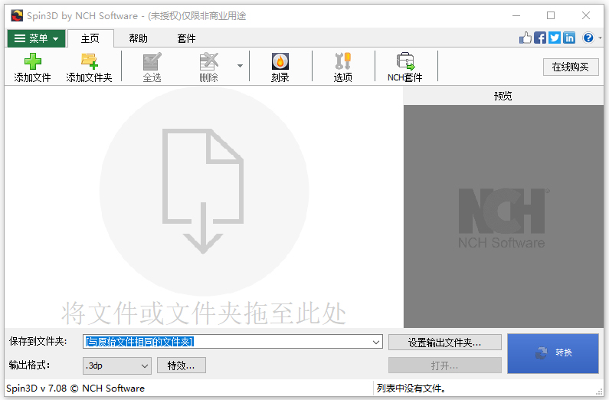Screen dimensions: 609x400
Task: Click the Twitter share icon
Action: 555,38
